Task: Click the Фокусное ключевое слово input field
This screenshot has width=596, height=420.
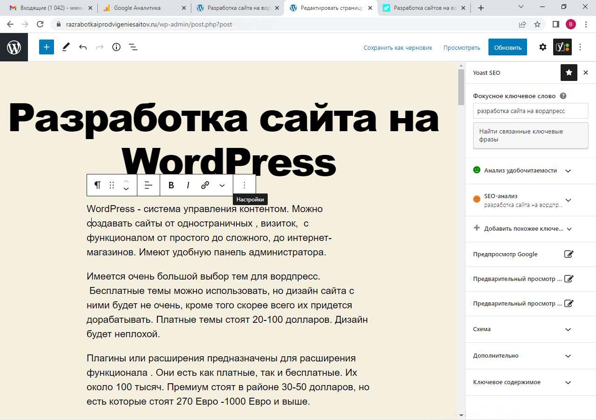Action: pos(530,111)
